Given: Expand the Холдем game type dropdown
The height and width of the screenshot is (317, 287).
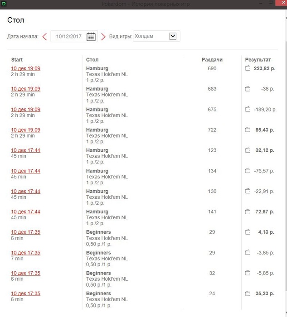Looking at the screenshot, I should pos(173,36).
